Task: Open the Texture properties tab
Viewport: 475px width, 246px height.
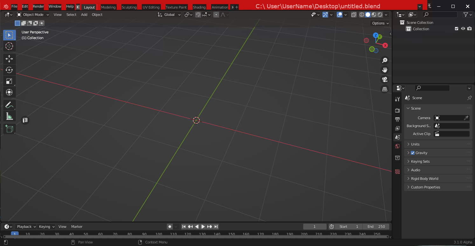Action: click(397, 172)
